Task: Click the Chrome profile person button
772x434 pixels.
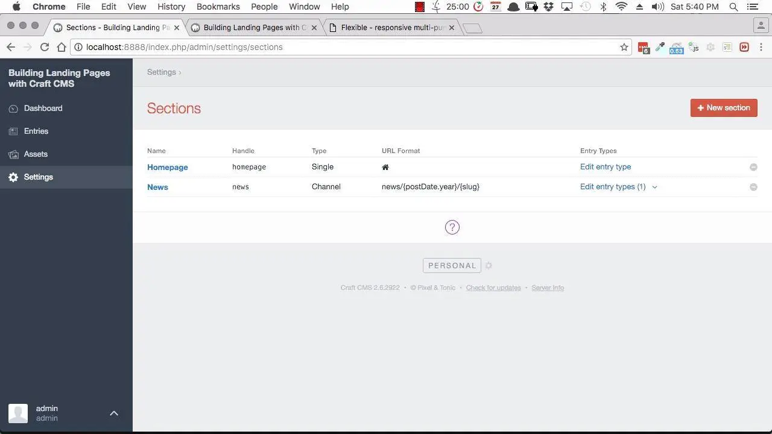Action: 761,25
